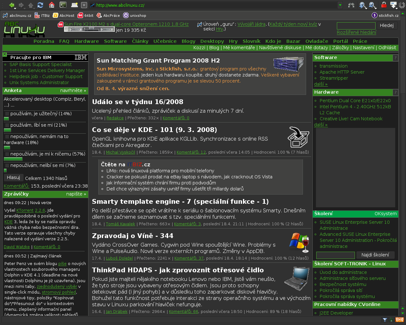Open the Poradna menu item
The width and height of the screenshot is (406, 325).
44,41
